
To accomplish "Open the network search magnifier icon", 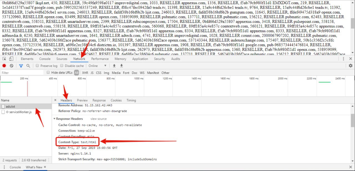I will pos(28,66).
